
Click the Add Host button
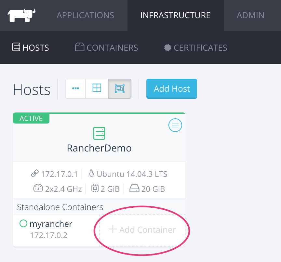click(x=172, y=89)
